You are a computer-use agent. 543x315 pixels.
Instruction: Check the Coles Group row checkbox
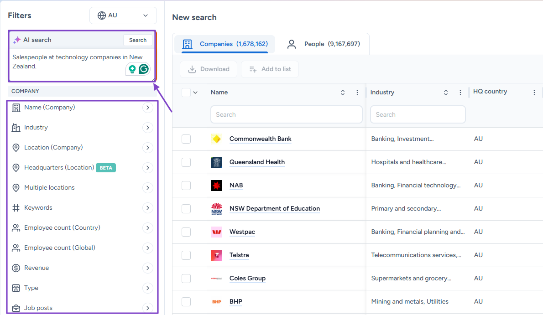(x=186, y=279)
